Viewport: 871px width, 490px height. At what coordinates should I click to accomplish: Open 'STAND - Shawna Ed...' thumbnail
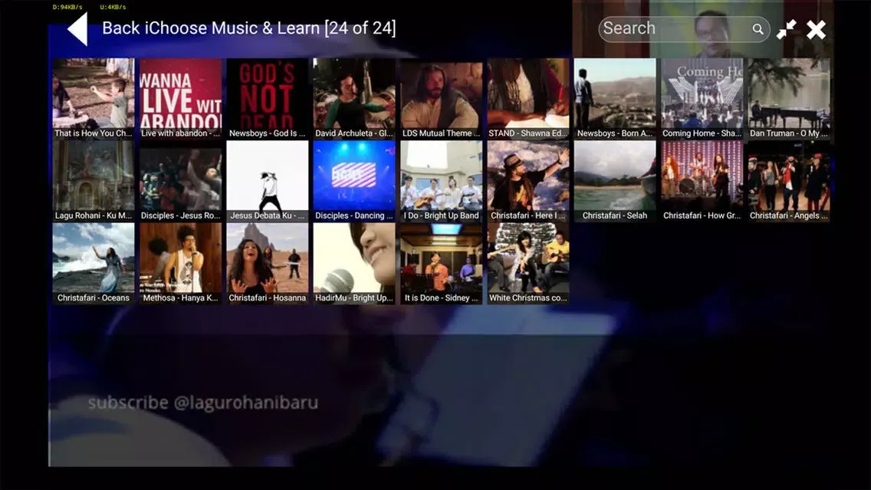pyautogui.click(x=528, y=98)
